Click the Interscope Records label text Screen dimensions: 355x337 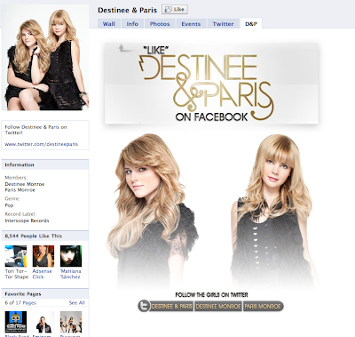27,221
